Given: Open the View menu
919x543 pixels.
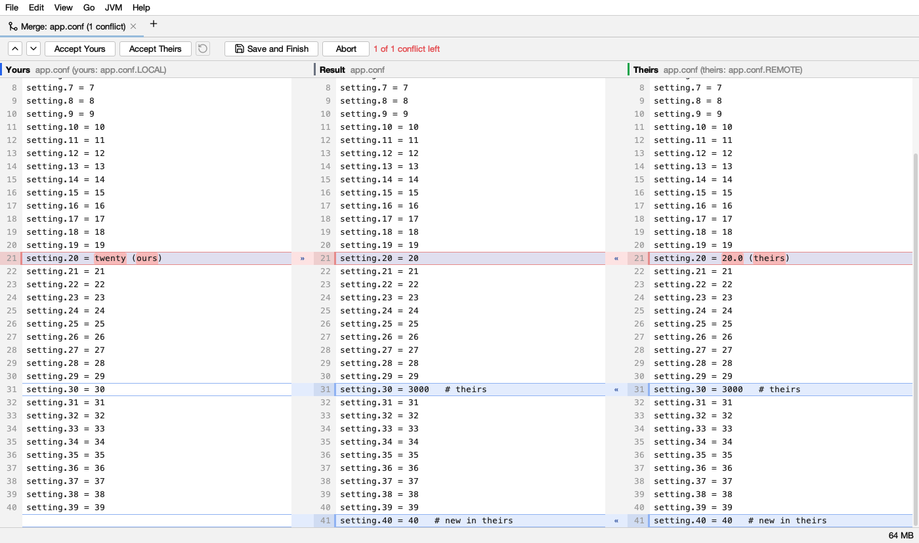Looking at the screenshot, I should pyautogui.click(x=64, y=7).
